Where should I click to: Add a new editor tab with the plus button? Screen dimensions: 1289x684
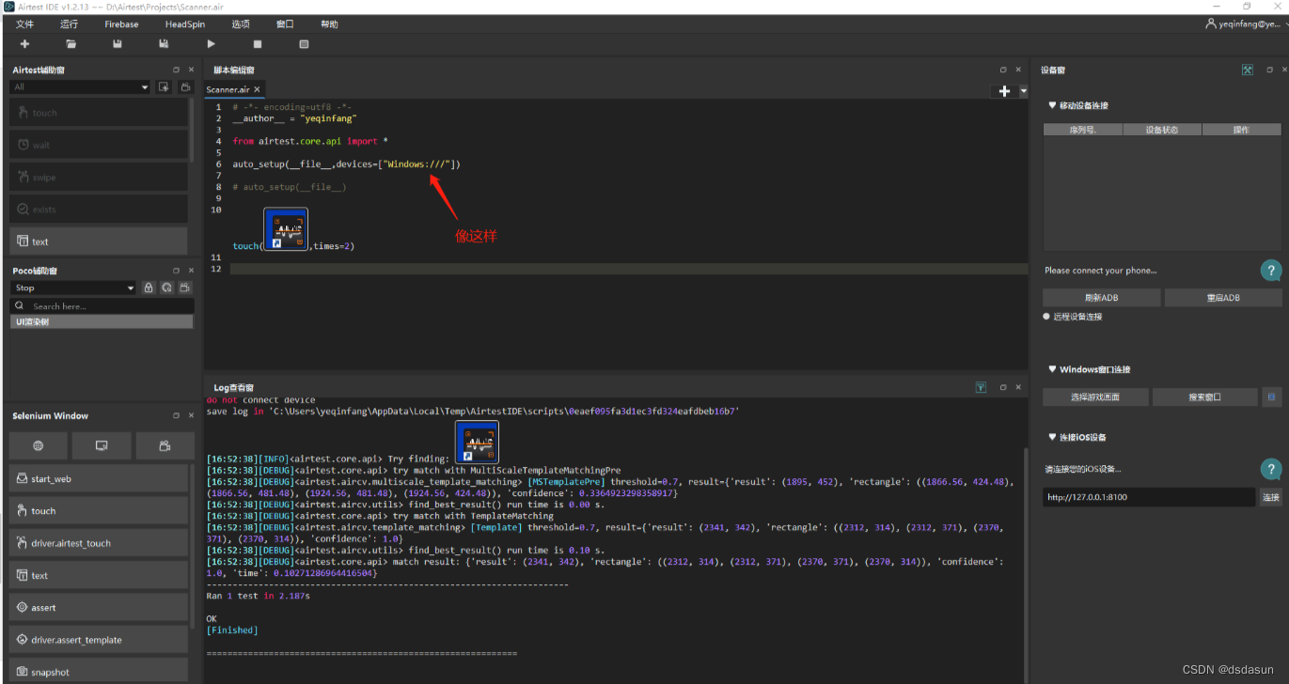1004,91
